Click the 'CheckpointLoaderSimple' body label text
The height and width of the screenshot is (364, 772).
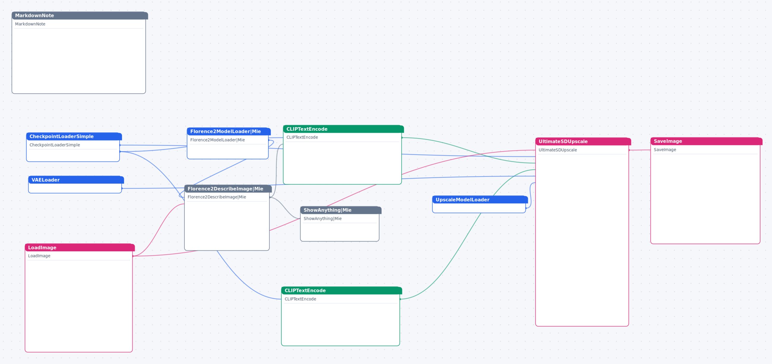pyautogui.click(x=55, y=145)
